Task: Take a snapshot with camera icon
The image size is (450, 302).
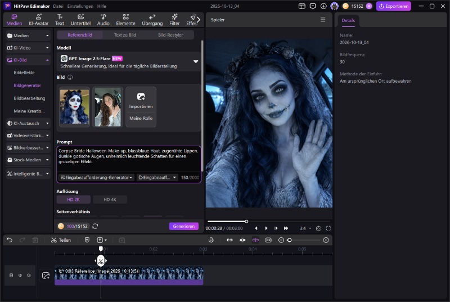Action: (318, 228)
